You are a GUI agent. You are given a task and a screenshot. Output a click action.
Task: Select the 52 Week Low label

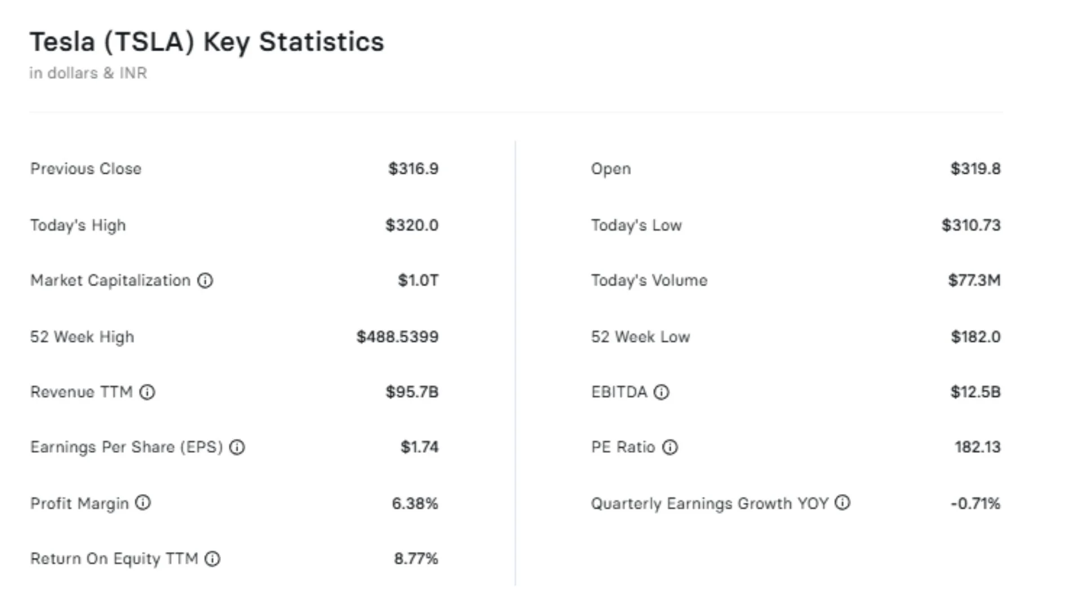coord(641,337)
